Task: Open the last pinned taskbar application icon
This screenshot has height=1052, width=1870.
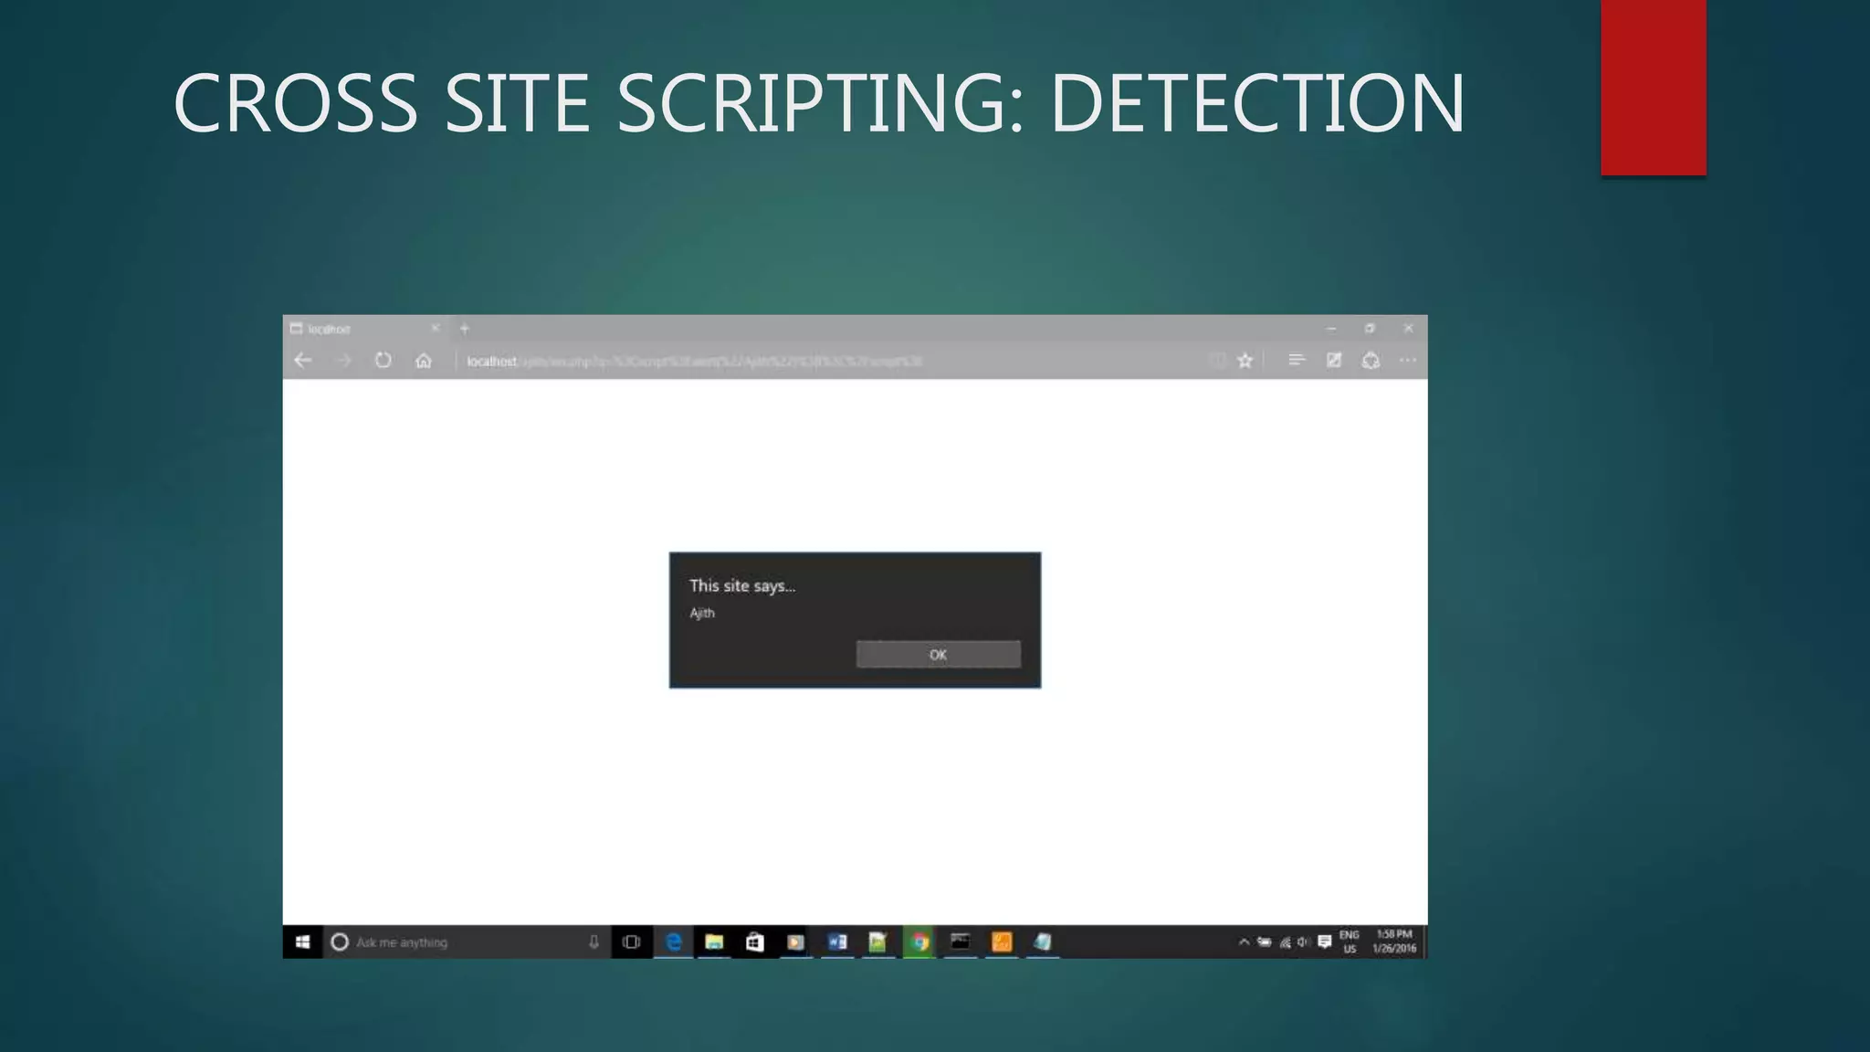Action: 1043,942
